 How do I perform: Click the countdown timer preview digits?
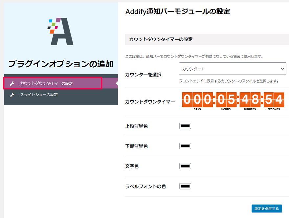tap(233, 99)
